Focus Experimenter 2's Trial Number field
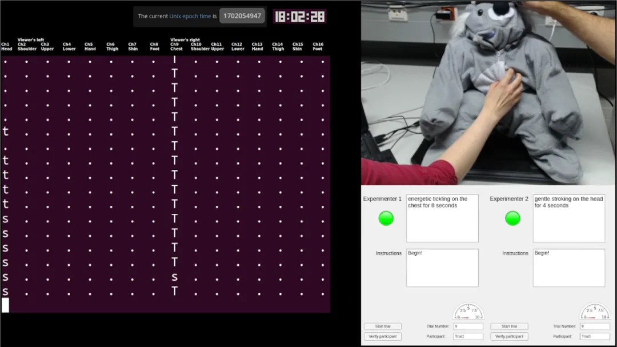 (595, 326)
